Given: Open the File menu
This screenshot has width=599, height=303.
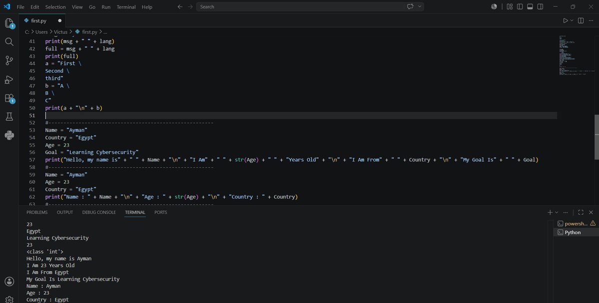Looking at the screenshot, I should pyautogui.click(x=20, y=7).
